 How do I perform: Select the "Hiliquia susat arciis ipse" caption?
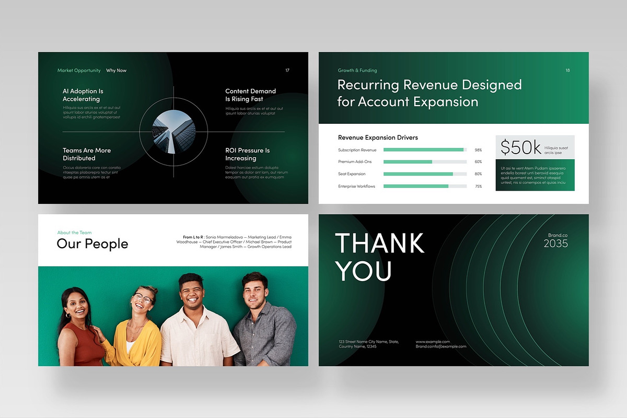(x=556, y=150)
